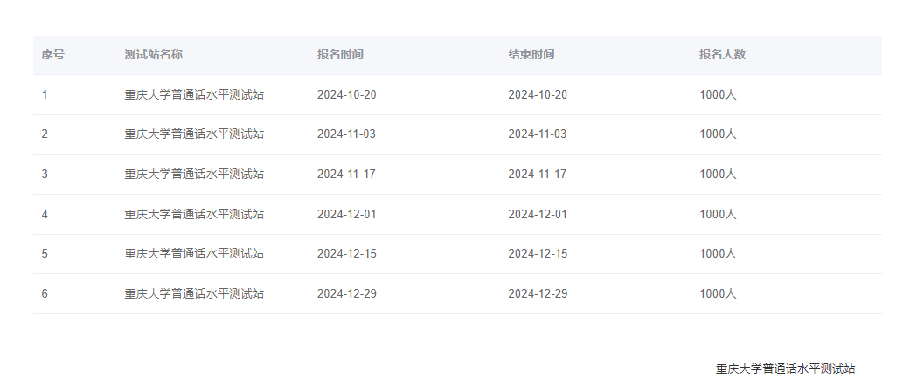The height and width of the screenshot is (385, 910).
Task: Click the 2024-12-29 end date cell
Action: coord(538,293)
